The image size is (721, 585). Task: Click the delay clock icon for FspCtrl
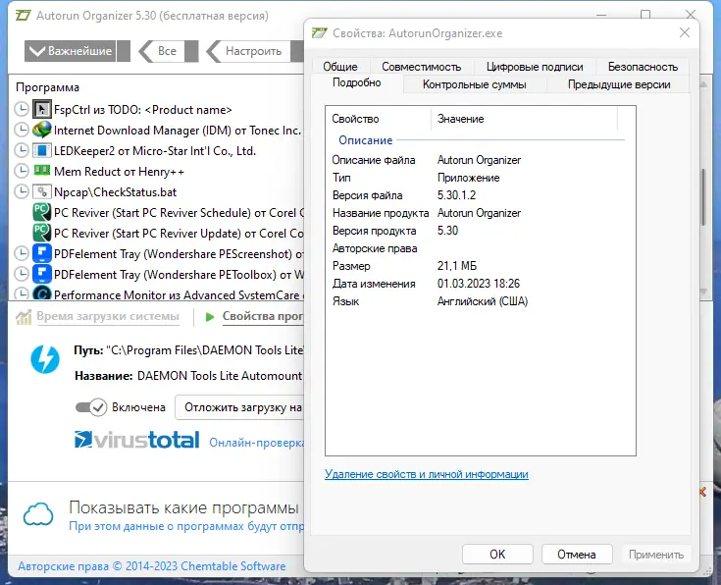coord(22,110)
